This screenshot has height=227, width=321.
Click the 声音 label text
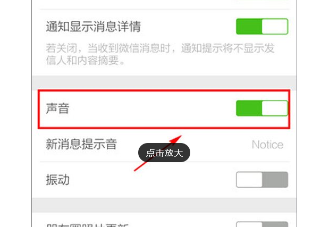(x=57, y=108)
